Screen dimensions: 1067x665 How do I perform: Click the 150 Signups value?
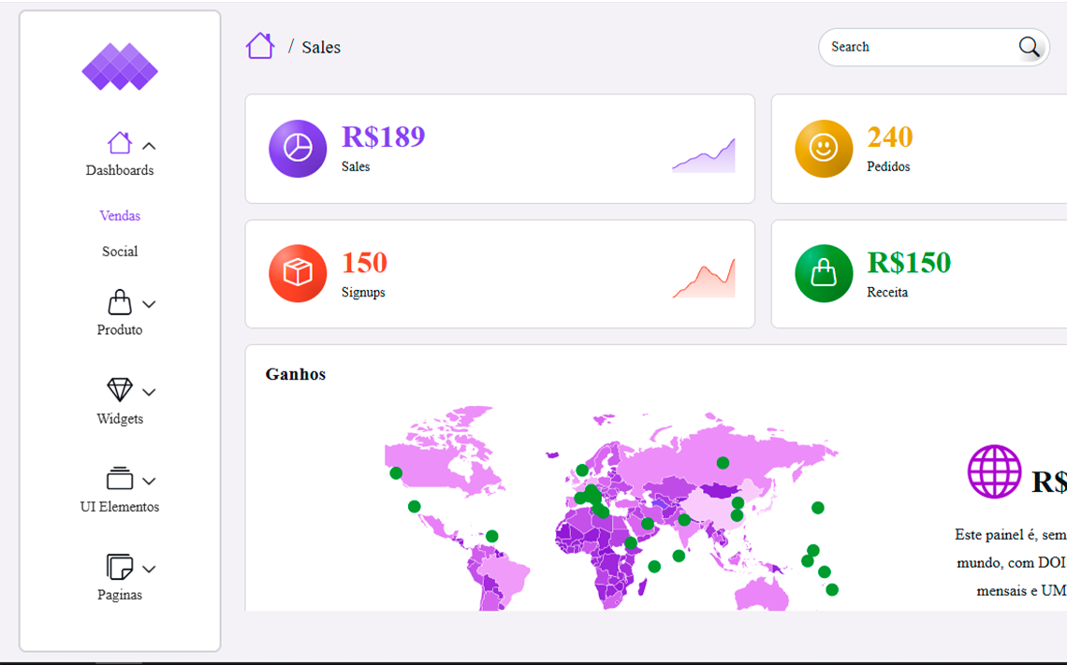click(364, 263)
